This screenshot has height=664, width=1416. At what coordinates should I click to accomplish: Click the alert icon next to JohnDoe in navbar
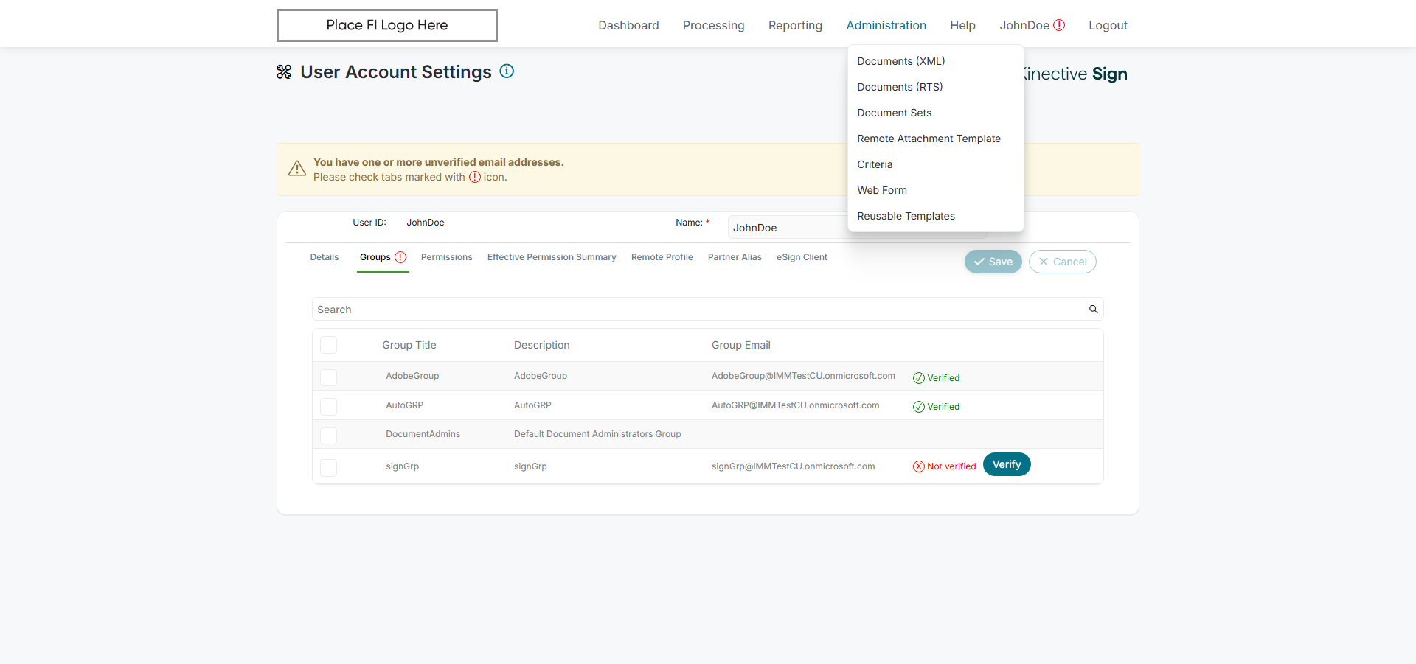1059,25
